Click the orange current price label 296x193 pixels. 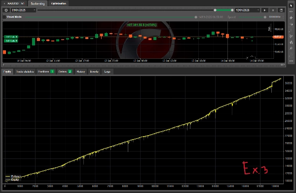[x=278, y=37]
